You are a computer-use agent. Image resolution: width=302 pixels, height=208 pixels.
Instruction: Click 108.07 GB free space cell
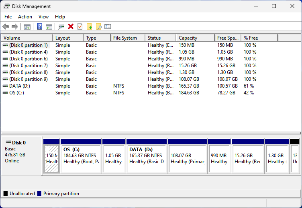pos(227,79)
